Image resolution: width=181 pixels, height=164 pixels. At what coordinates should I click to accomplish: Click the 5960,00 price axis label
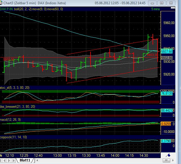tap(169, 23)
